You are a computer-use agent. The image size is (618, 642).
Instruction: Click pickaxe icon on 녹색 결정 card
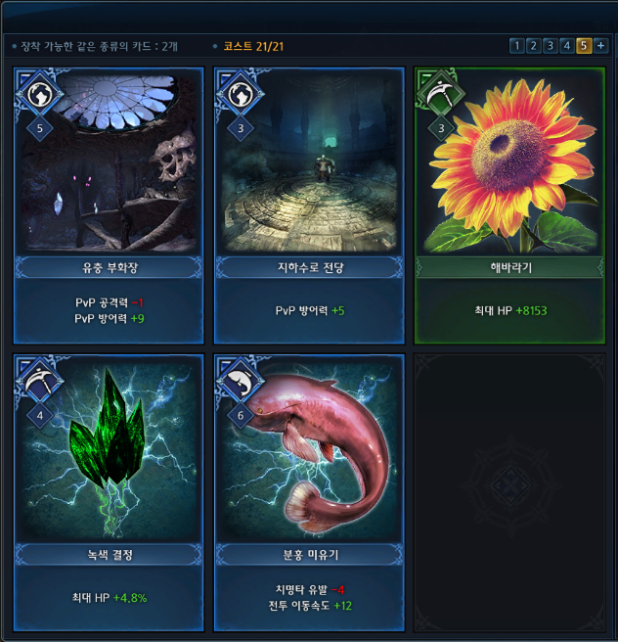[40, 382]
